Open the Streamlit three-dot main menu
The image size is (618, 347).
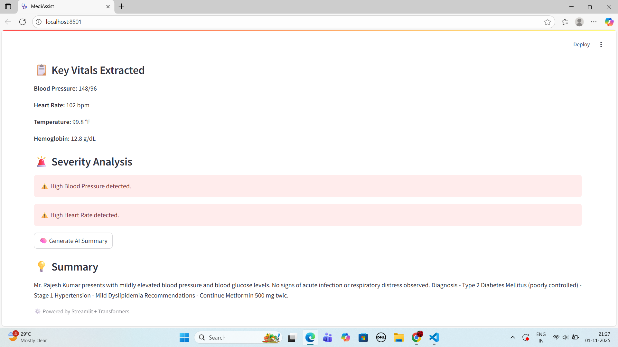[601, 44]
